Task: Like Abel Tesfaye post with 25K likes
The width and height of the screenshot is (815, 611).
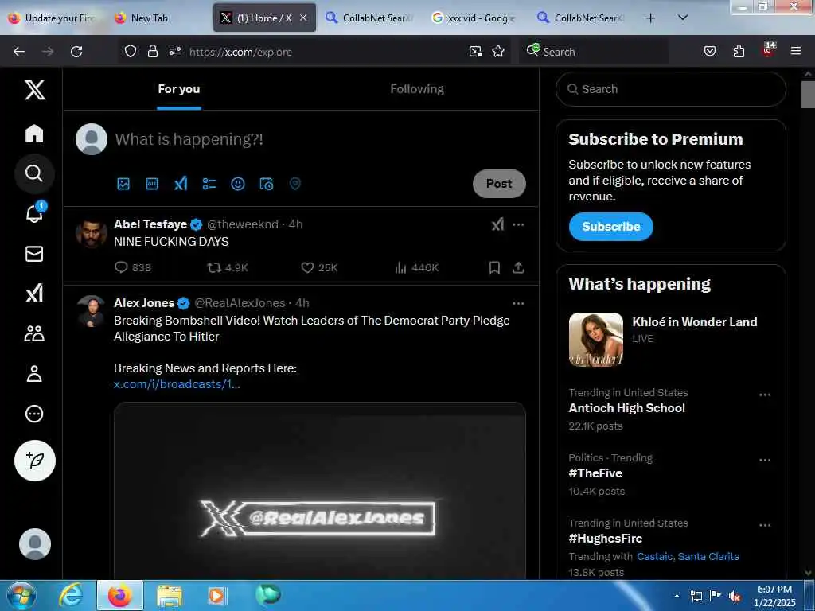Action: pyautogui.click(x=319, y=267)
